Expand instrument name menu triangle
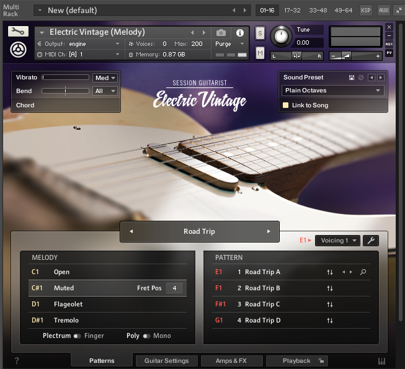Image resolution: width=405 pixels, height=369 pixels. pyautogui.click(x=42, y=33)
